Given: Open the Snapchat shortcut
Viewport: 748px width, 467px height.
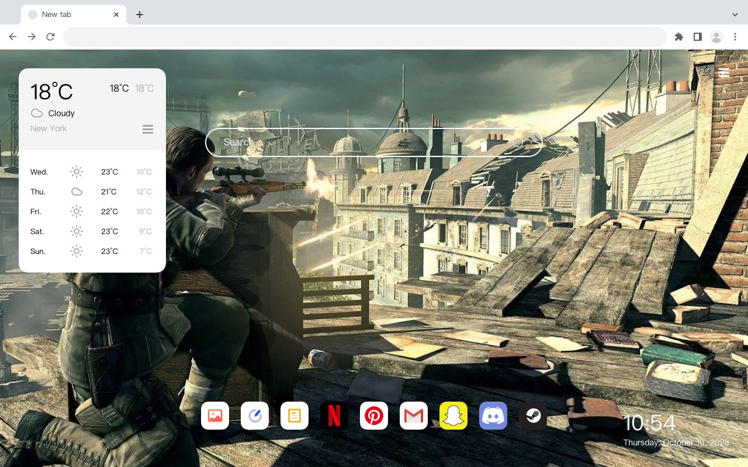Looking at the screenshot, I should [x=453, y=416].
